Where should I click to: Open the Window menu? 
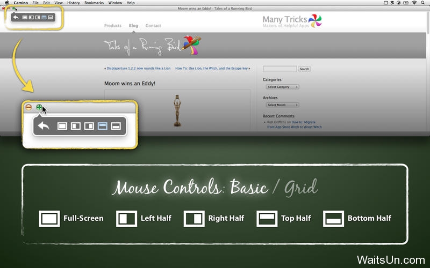tap(115, 3)
